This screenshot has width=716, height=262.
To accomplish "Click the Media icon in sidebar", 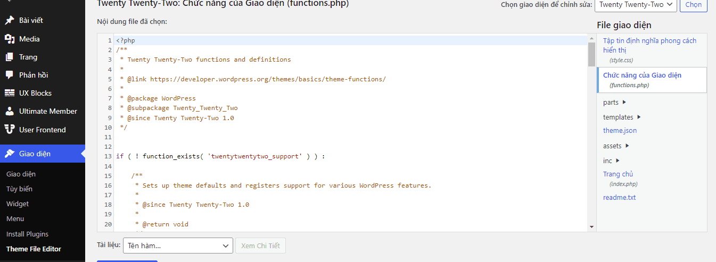I will pyautogui.click(x=9, y=39).
